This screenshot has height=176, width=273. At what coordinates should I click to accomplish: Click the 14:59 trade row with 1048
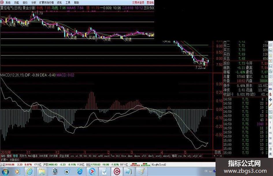pyautogui.click(x=246, y=124)
